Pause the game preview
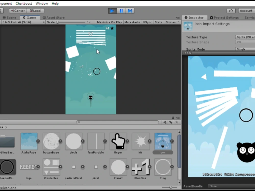The height and width of the screenshot is (191, 255). tap(121, 11)
